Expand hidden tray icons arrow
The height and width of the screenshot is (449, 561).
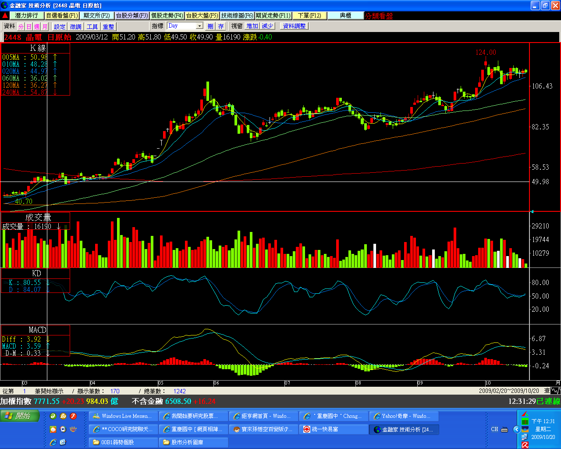click(517, 429)
